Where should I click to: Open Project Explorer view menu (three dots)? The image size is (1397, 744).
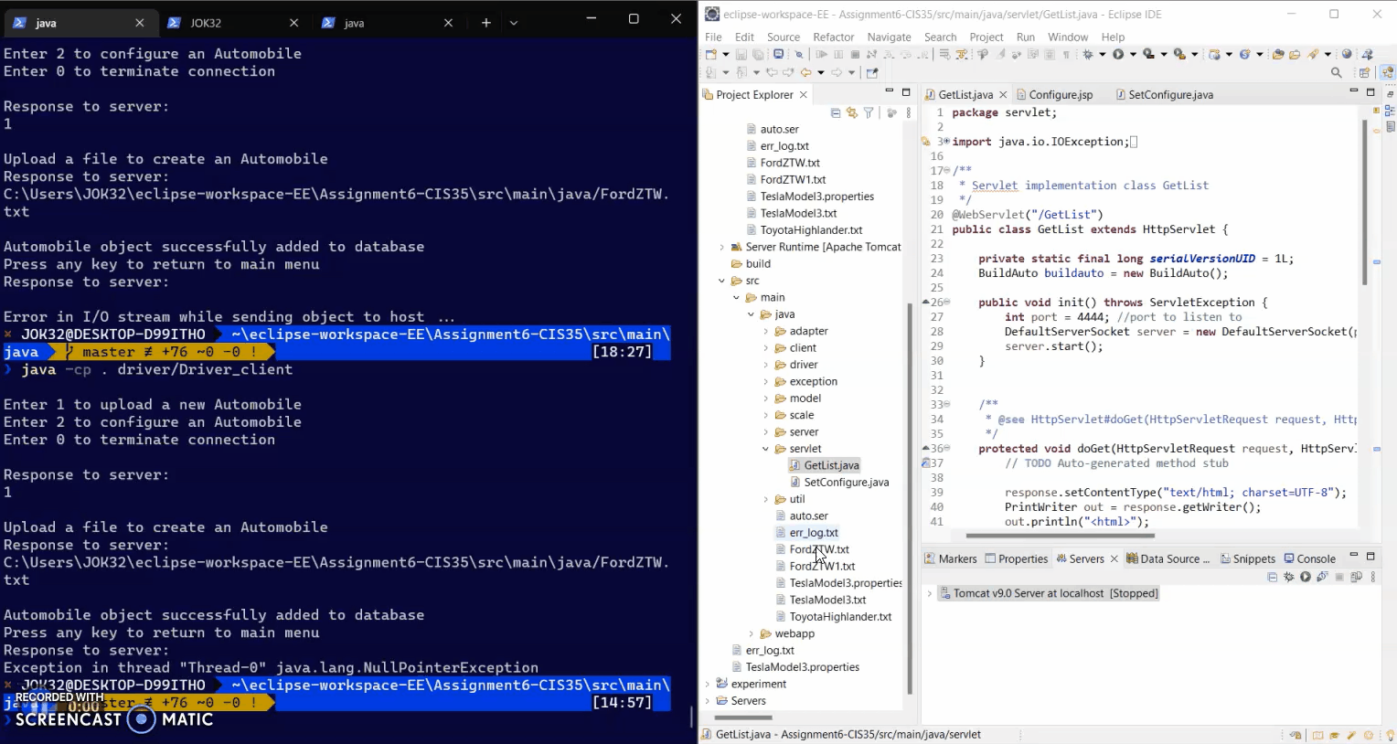(x=908, y=112)
